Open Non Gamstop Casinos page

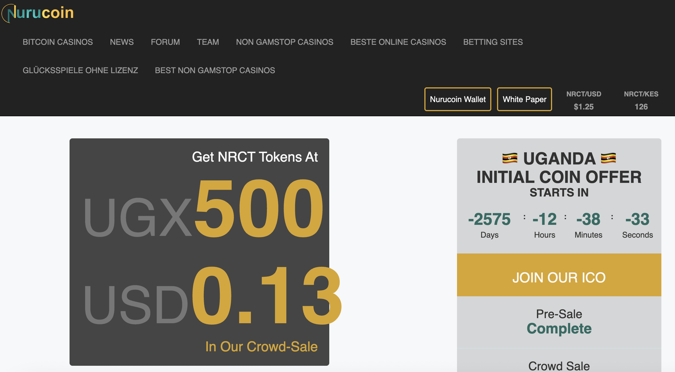pyautogui.click(x=284, y=42)
